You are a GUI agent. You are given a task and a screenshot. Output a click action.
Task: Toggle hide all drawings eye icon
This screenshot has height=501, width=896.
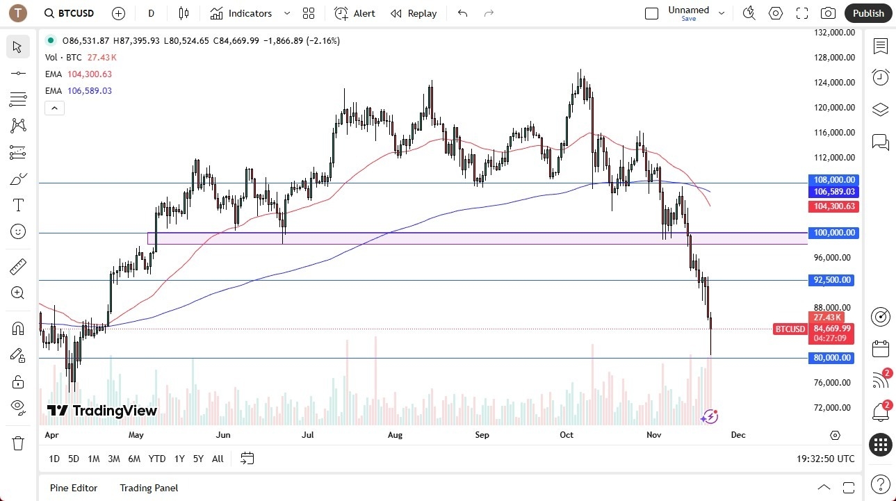(18, 408)
